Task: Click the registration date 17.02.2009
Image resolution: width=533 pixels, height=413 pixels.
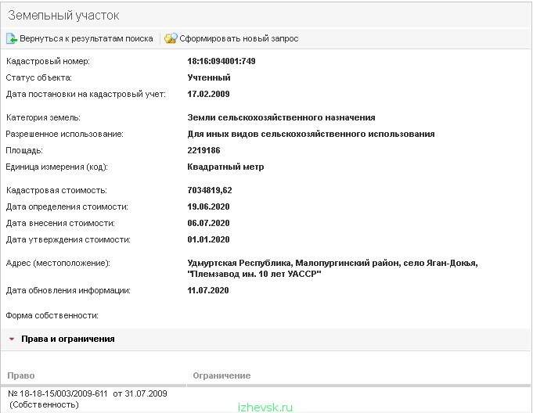Action: click(208, 94)
